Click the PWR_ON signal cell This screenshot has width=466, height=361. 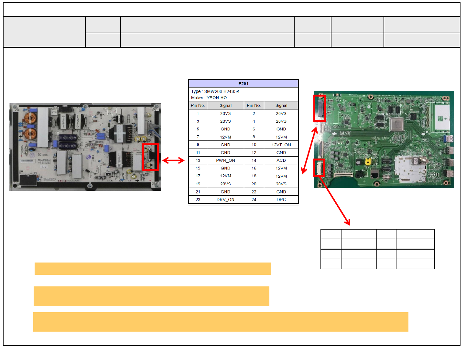(225, 160)
